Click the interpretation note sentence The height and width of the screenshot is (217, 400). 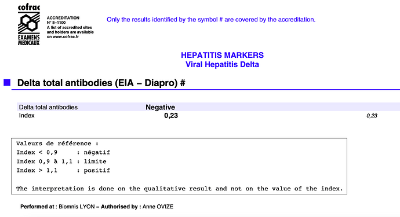click(x=179, y=189)
